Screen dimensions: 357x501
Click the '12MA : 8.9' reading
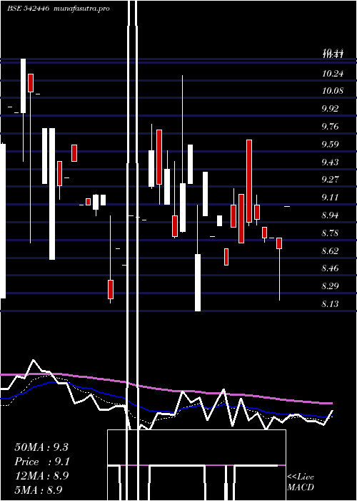coord(41,476)
